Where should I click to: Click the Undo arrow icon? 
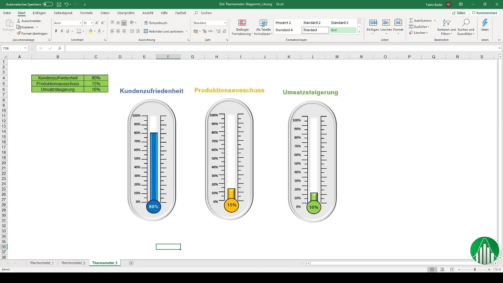click(66, 4)
